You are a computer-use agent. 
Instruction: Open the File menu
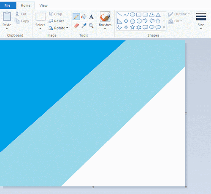8,5
